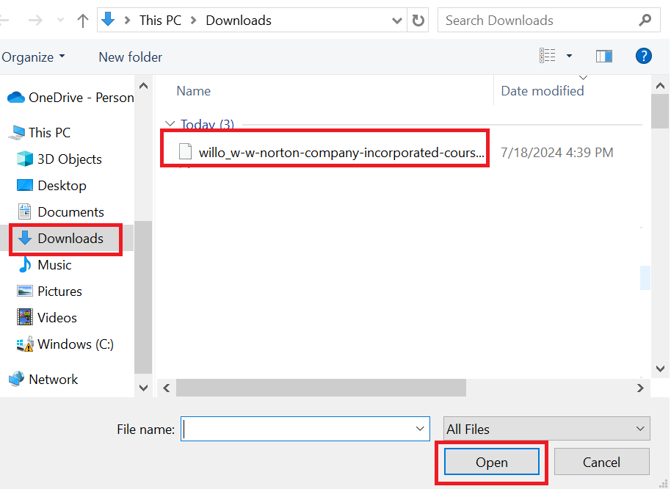
Task: Click file list scroll down arrow
Action: (x=660, y=369)
